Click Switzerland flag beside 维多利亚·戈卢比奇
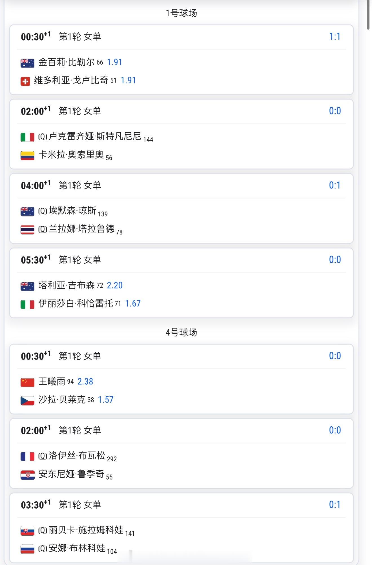 (25, 81)
